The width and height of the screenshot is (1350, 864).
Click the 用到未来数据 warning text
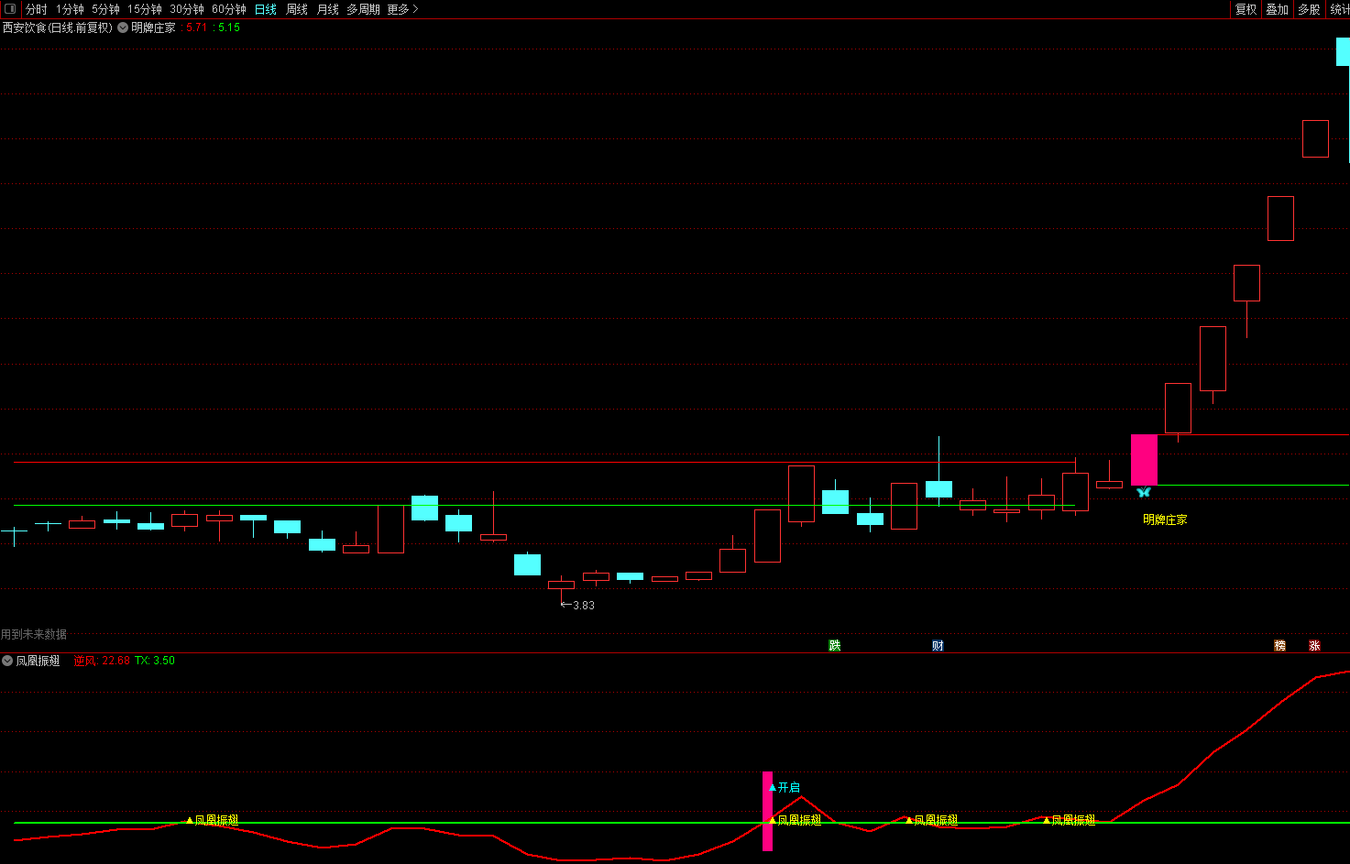[x=34, y=634]
